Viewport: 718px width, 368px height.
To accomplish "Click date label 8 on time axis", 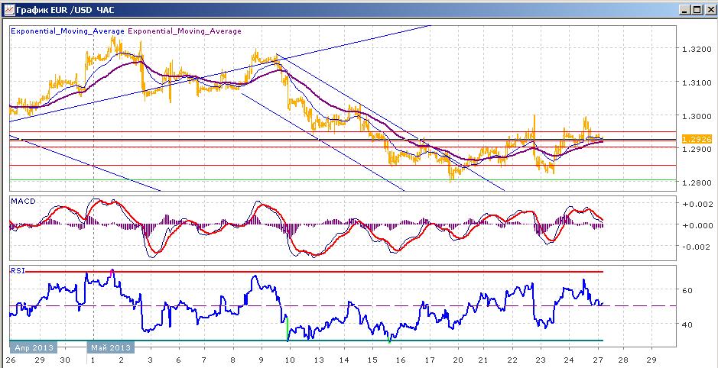I will 233,360.
